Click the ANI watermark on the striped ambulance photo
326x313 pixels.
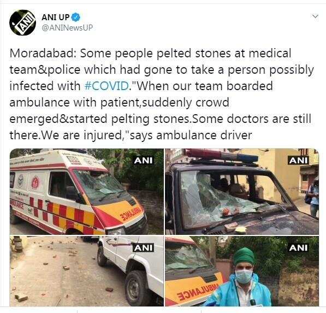[x=143, y=161]
